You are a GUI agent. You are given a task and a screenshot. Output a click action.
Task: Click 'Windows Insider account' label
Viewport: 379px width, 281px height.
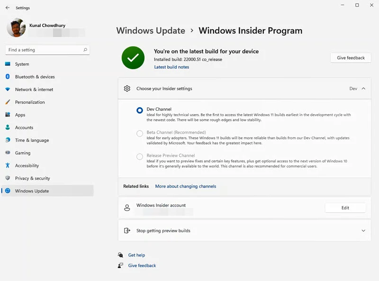point(161,205)
